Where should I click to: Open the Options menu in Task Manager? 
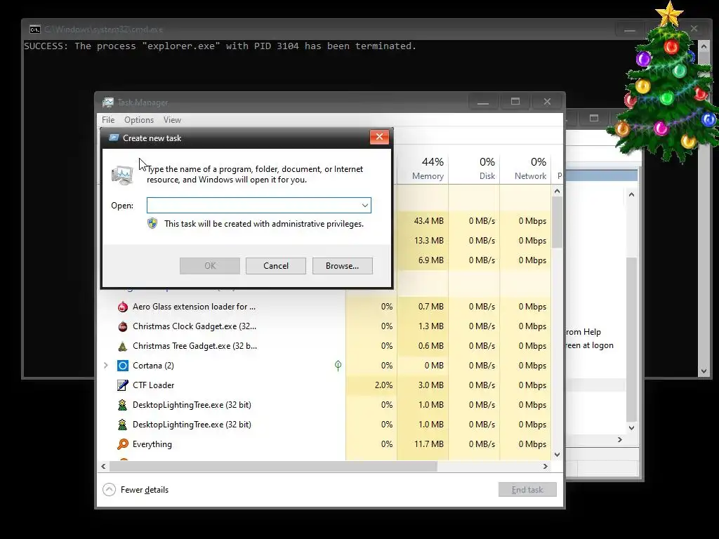click(139, 119)
